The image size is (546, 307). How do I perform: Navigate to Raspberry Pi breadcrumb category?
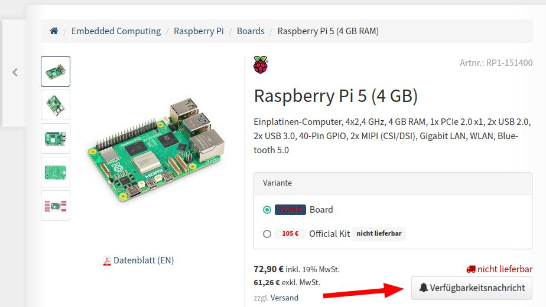tap(199, 31)
